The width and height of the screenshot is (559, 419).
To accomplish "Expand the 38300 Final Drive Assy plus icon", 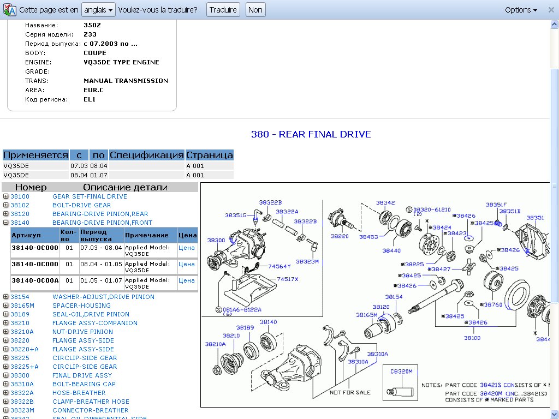I will click(6, 375).
